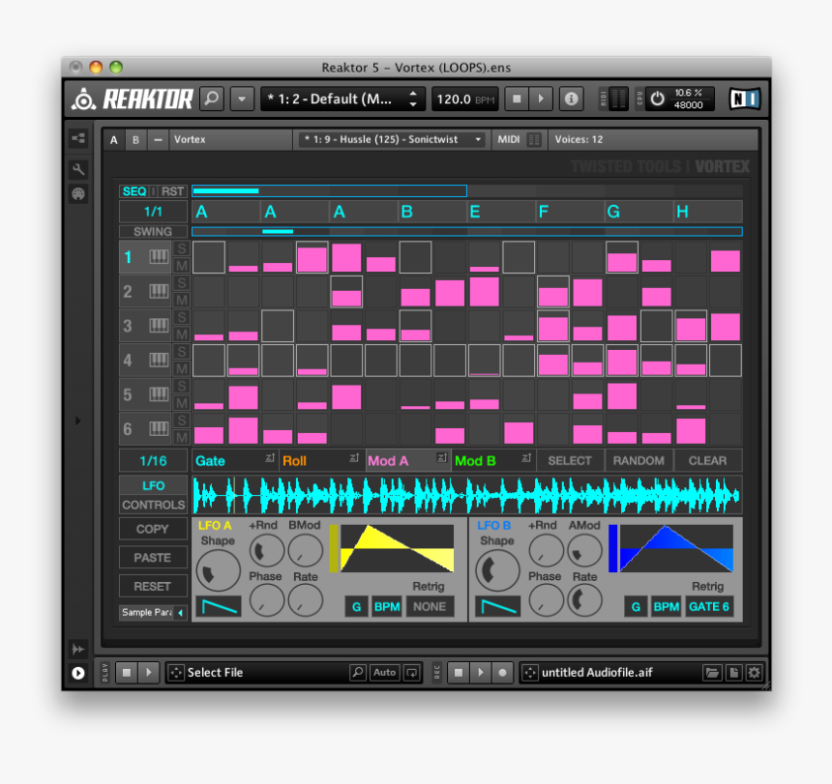This screenshot has width=832, height=784.
Task: Expand the sidebar with the side arrow
Action: pyautogui.click(x=78, y=421)
